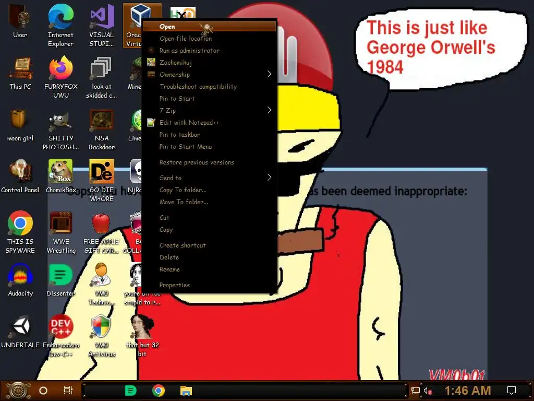Open 'that but 32 bit' icon
The width and height of the screenshot is (534, 401).
(142, 336)
